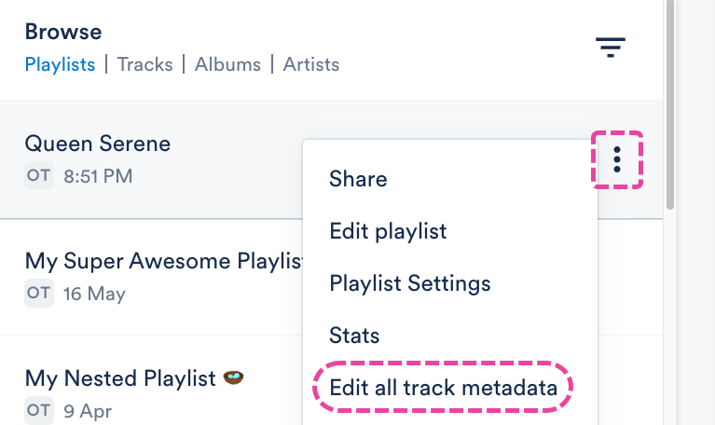Click the OT badge beside 9 Apr
The width and height of the screenshot is (715, 425).
(38, 410)
